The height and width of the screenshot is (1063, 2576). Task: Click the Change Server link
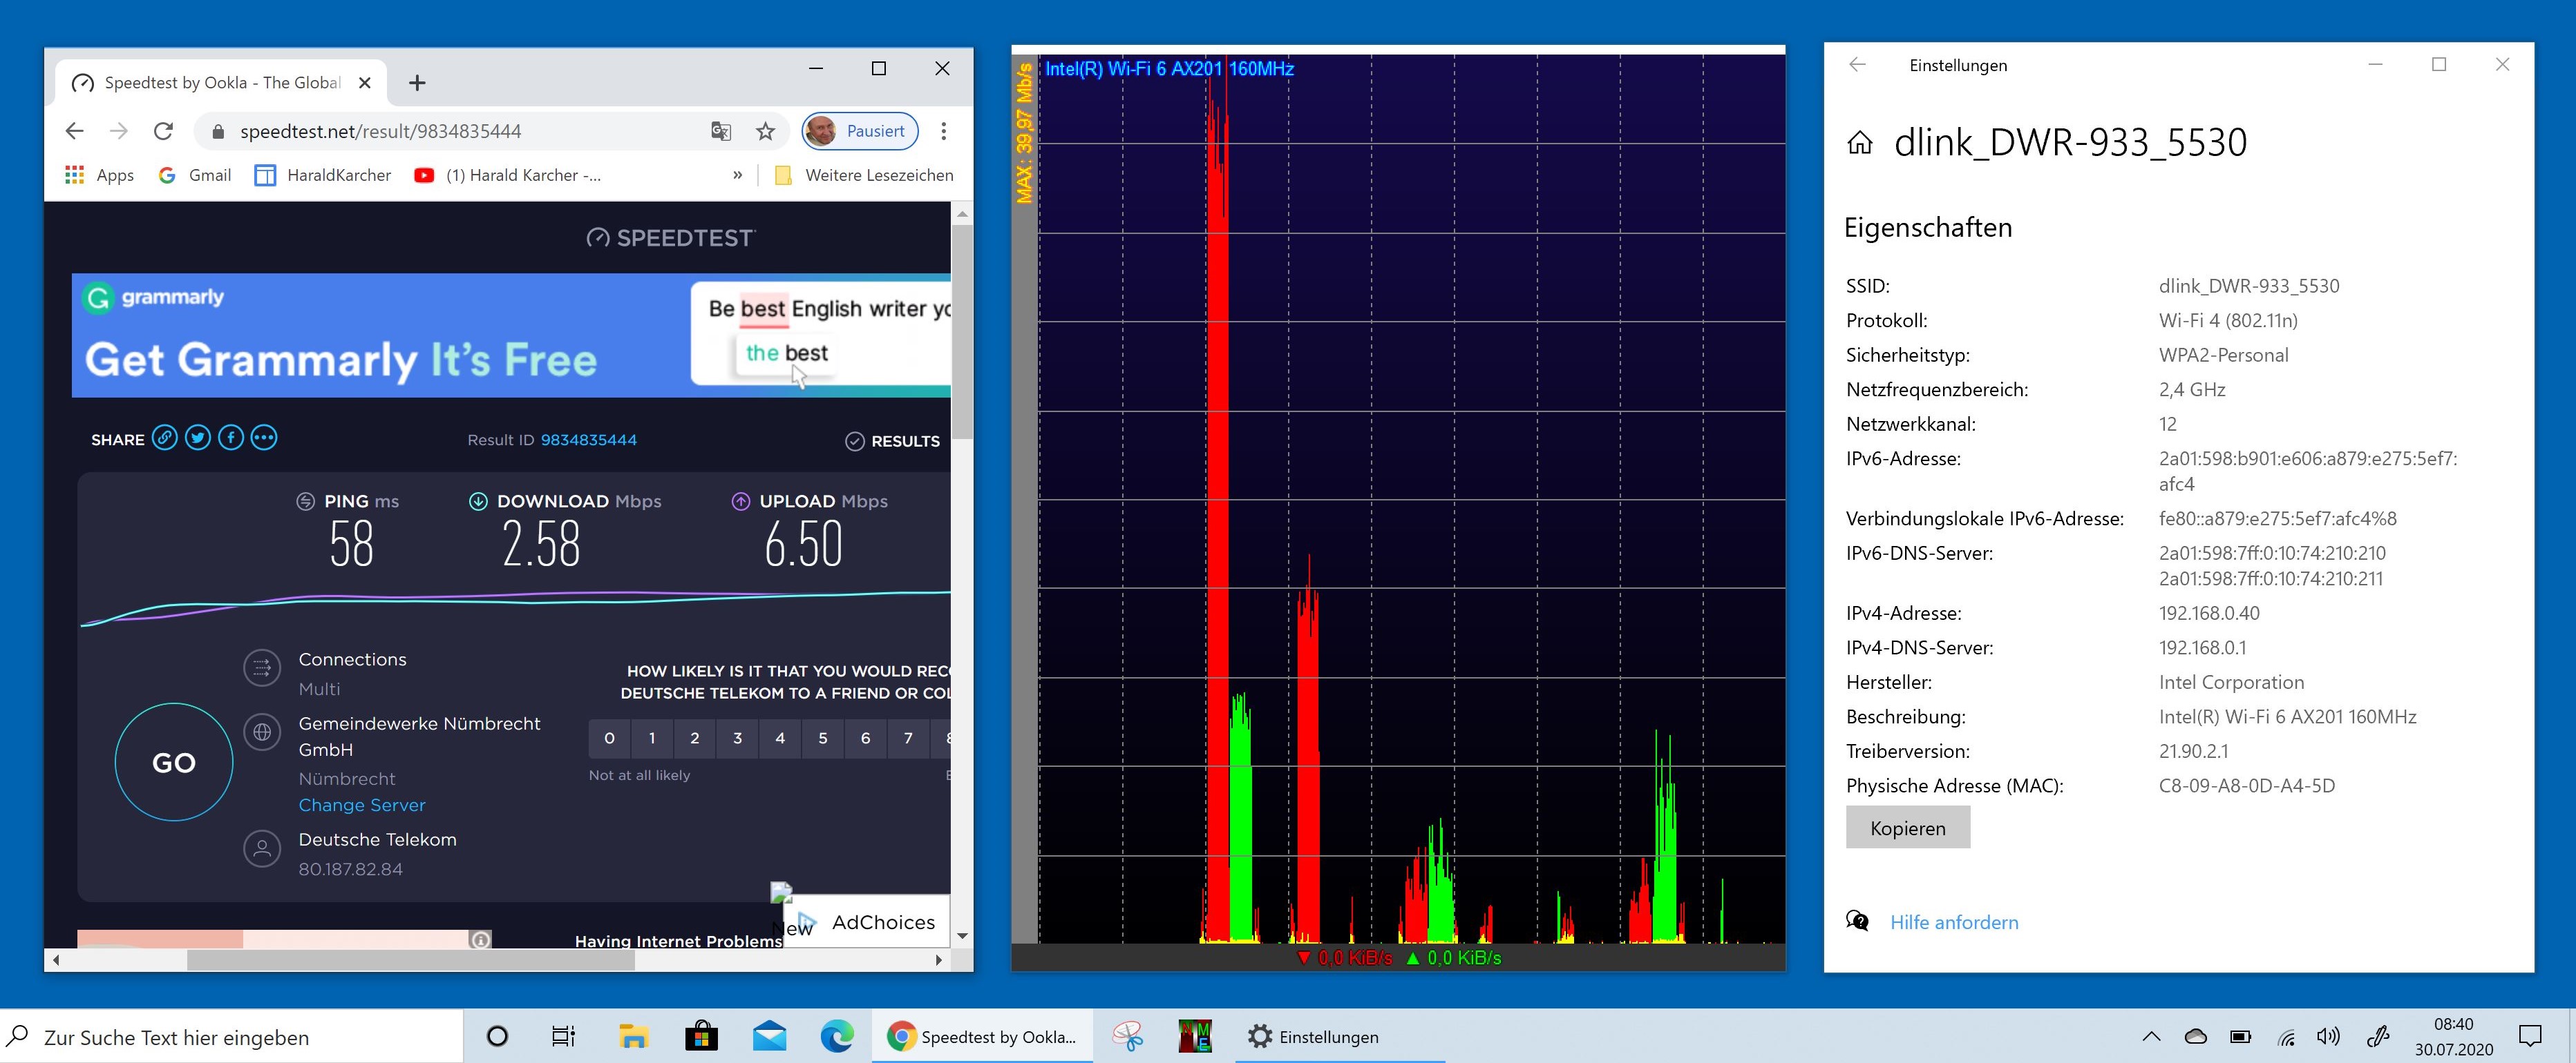(x=361, y=806)
